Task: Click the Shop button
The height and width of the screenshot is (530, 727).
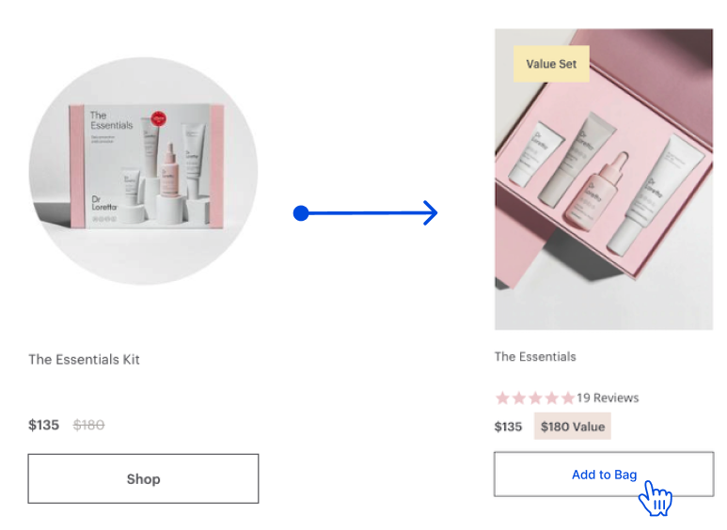Action: [143, 478]
